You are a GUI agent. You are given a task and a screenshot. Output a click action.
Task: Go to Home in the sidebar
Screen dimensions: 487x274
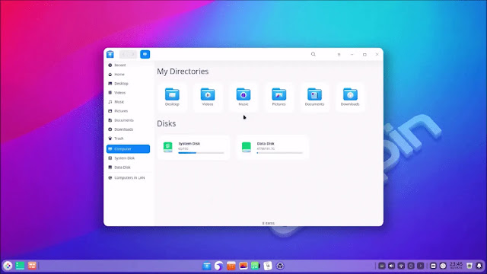(x=128, y=75)
